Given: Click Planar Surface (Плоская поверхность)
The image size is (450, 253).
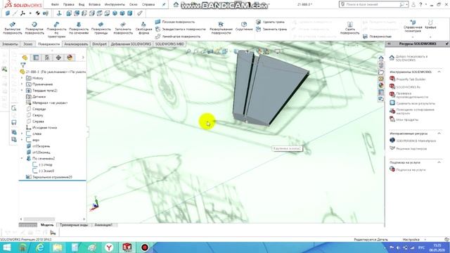Looking at the screenshot, I should point(175,22).
